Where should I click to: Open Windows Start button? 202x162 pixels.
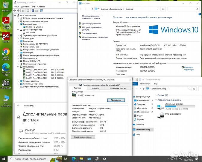(4, 159)
